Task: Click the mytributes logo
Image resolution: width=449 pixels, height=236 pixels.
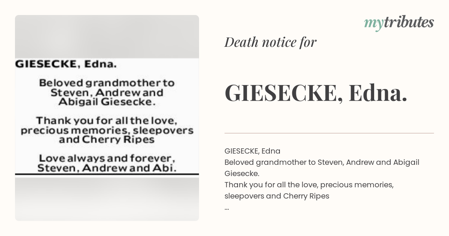Action: (x=399, y=23)
